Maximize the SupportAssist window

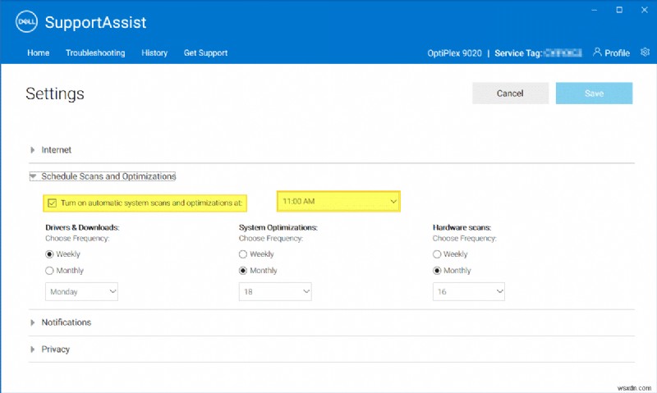pos(619,10)
